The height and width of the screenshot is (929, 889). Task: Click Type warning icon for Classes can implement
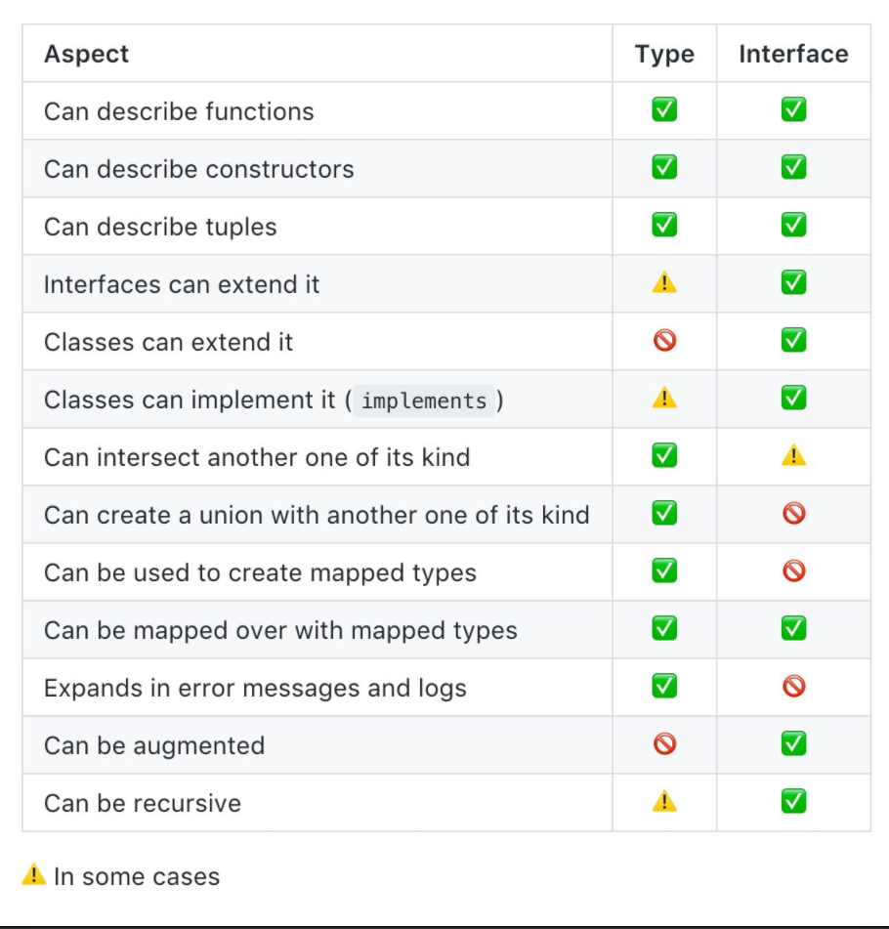click(x=664, y=399)
